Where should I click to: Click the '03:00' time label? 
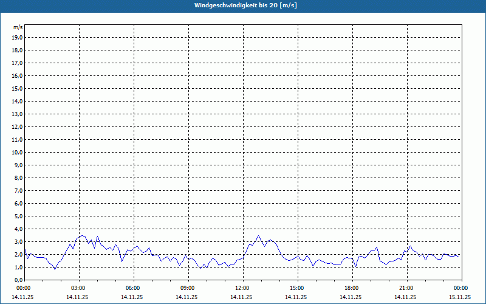tap(80, 288)
